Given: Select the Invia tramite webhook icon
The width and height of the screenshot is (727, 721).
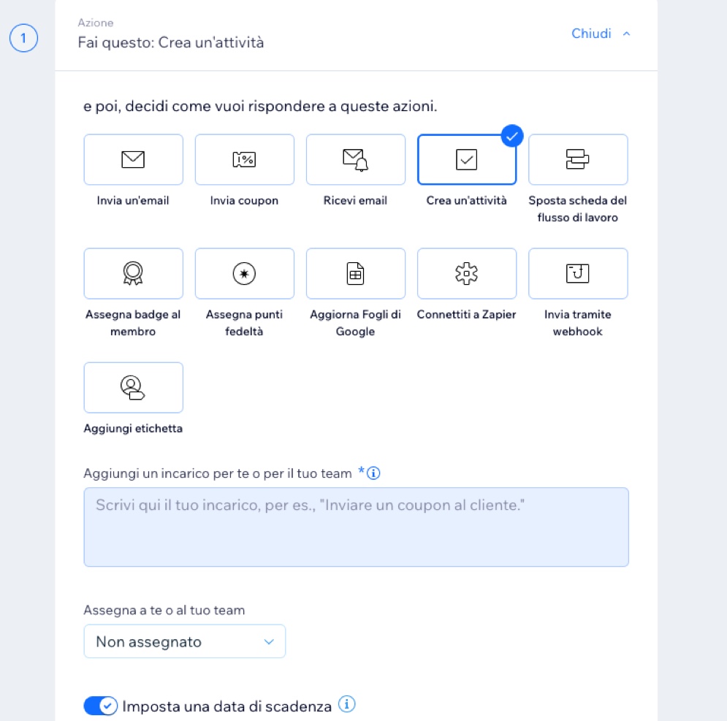Looking at the screenshot, I should 577,273.
